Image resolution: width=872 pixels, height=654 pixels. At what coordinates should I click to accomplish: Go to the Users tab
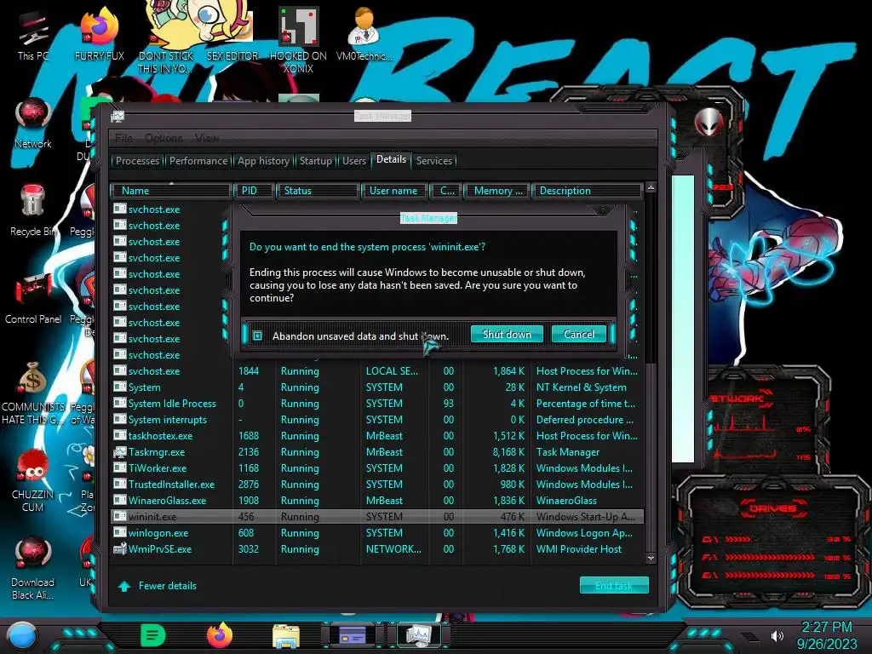(354, 161)
